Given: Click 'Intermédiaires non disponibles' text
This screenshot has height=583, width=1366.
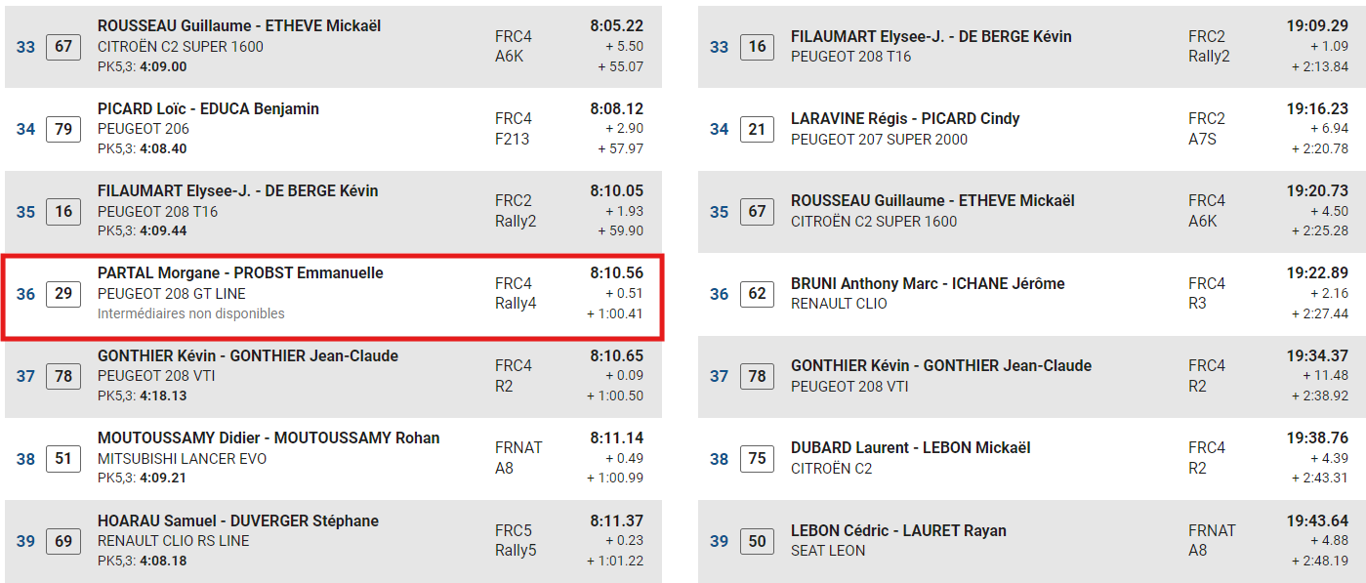Looking at the screenshot, I should click(x=191, y=313).
